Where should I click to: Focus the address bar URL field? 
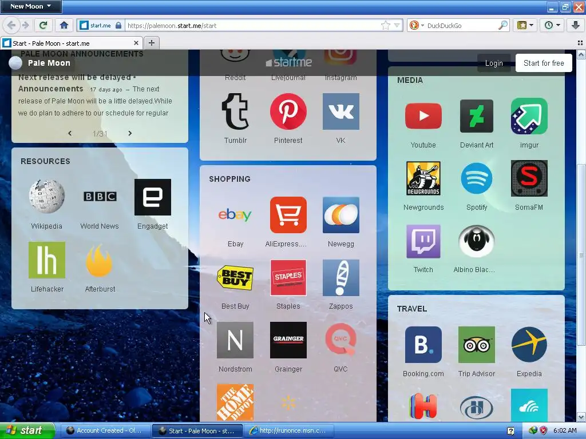[252, 25]
